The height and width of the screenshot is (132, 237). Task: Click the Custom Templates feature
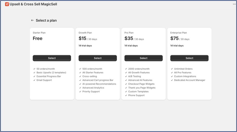[138, 92]
